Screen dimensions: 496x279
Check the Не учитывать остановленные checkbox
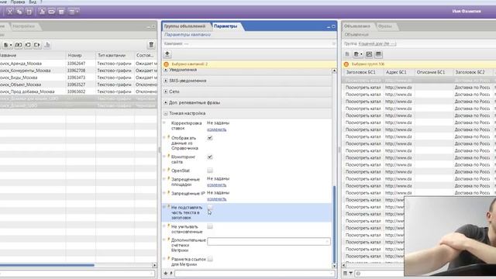(x=210, y=226)
